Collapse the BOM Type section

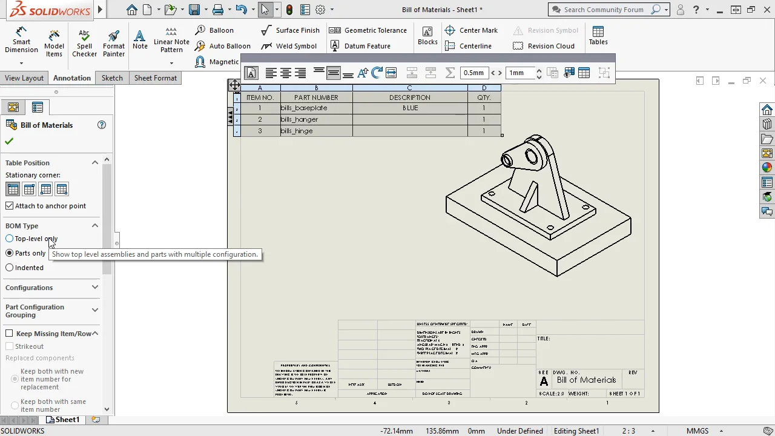(95, 226)
